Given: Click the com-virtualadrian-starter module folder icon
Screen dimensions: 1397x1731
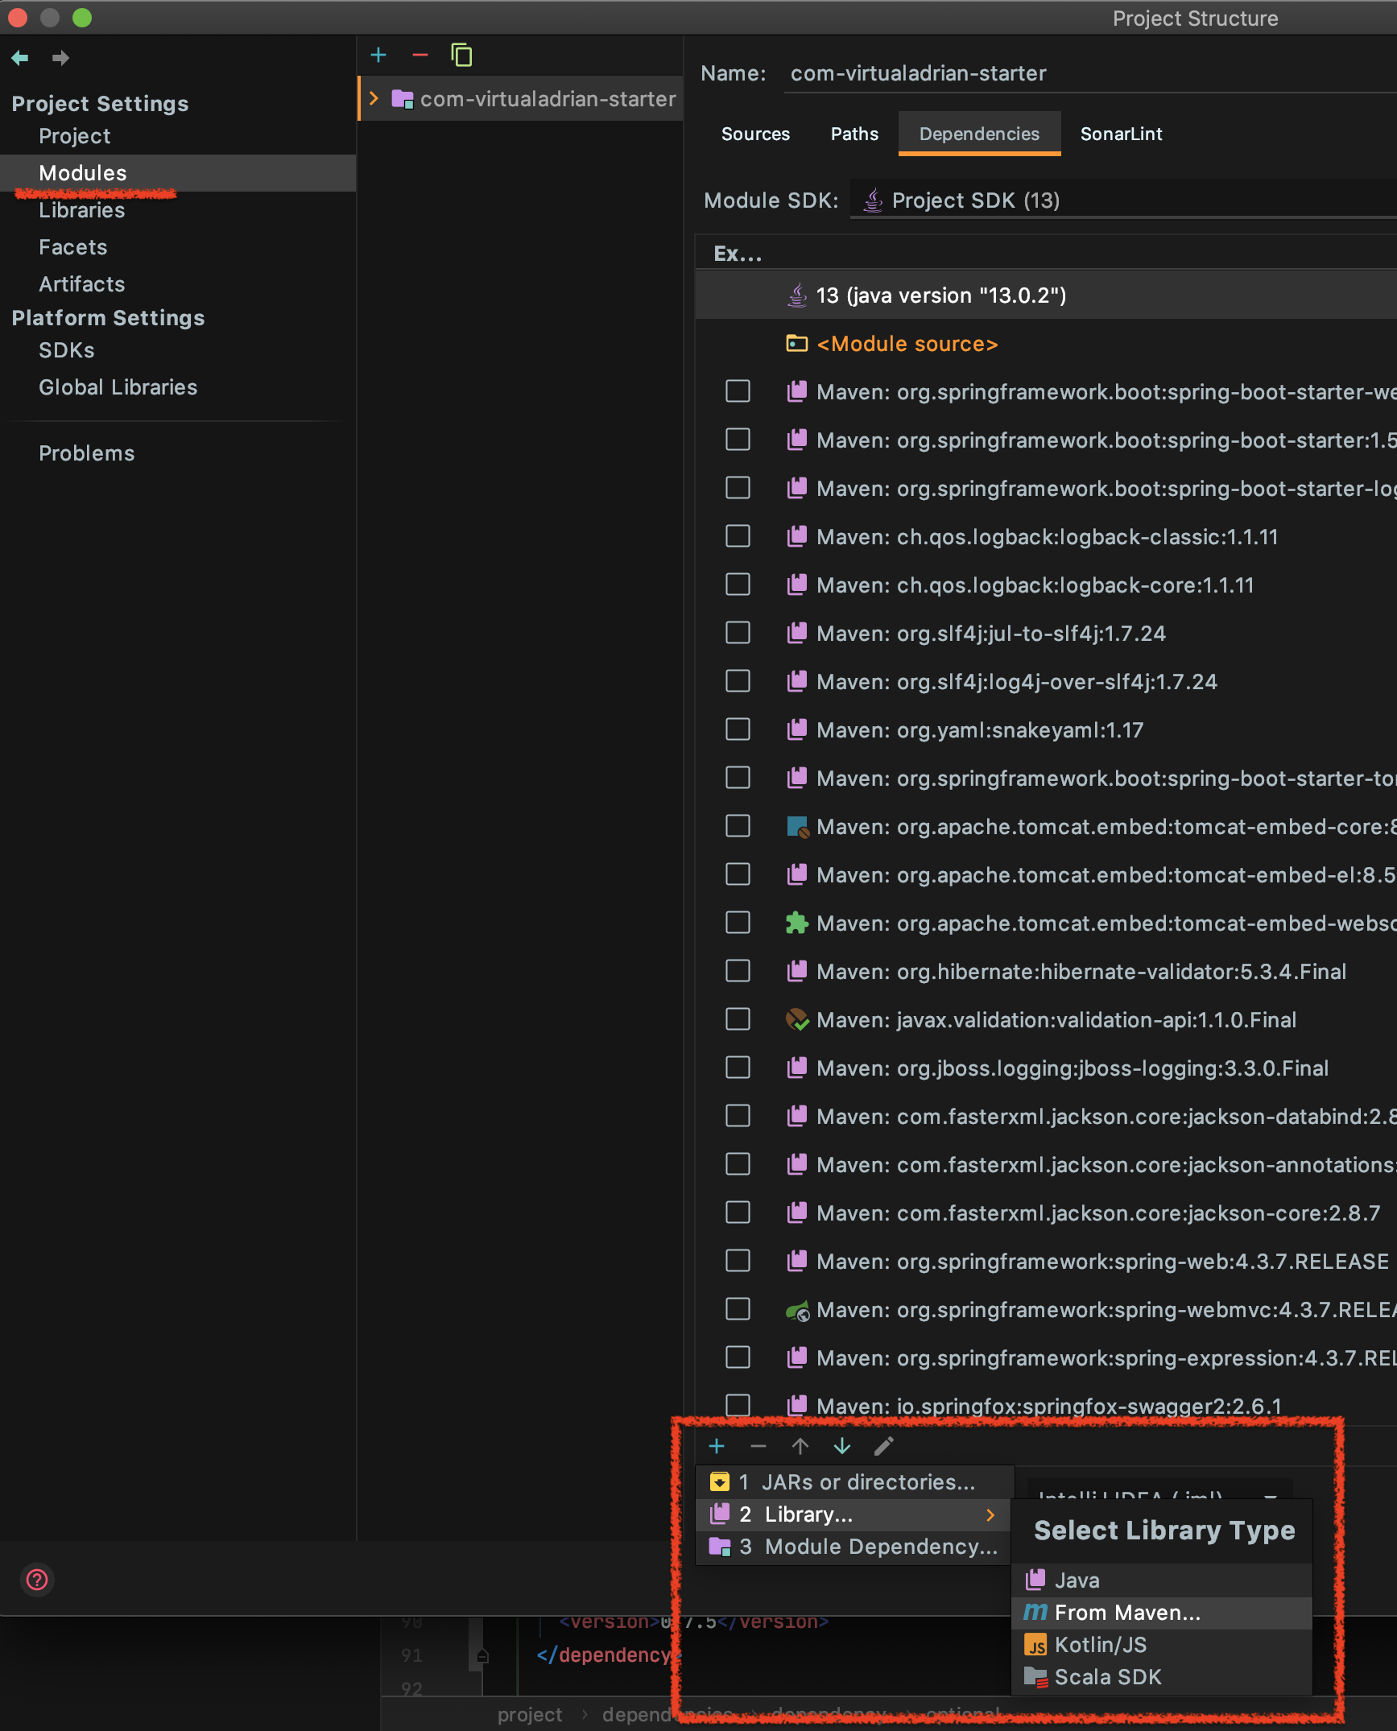Looking at the screenshot, I should (403, 99).
